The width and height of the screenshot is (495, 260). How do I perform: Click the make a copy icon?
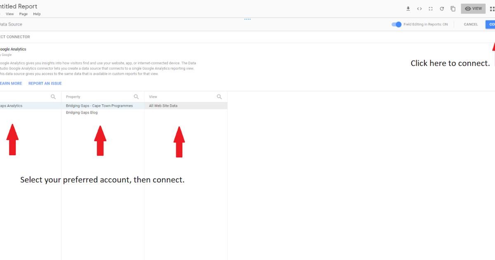pos(452,8)
